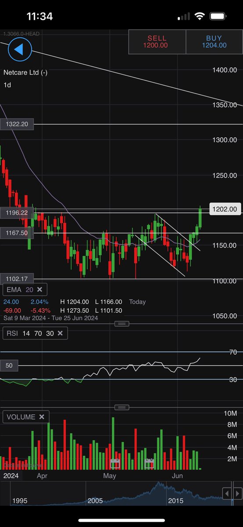Click the right arrow on the history timeline
This screenshot has width=243, height=527.
(237, 493)
